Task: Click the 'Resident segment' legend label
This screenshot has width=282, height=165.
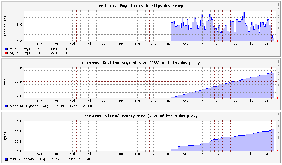Action: 24,106
